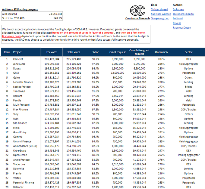Open the Twitter thread link
Image resolution: width=205 pixels, height=189 pixels.
(x=159, y=9)
